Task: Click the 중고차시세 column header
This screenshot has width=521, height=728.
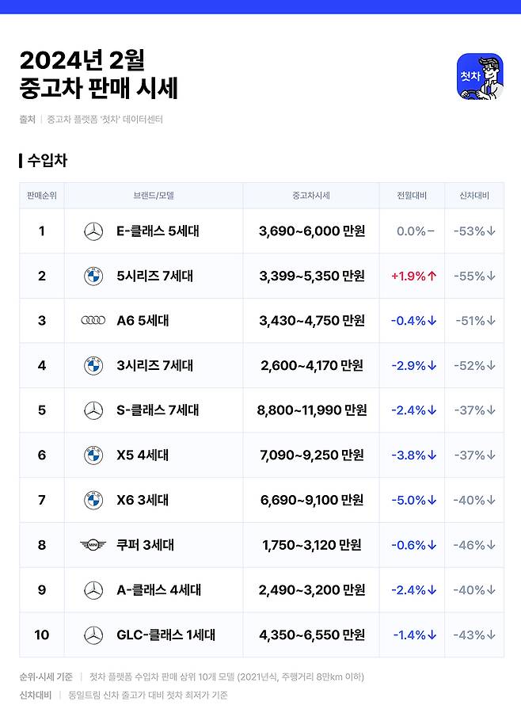Action: [x=311, y=196]
